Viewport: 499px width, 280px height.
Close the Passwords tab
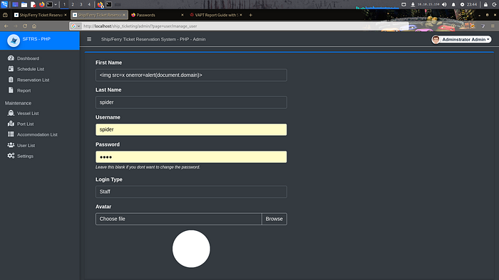pos(182,15)
